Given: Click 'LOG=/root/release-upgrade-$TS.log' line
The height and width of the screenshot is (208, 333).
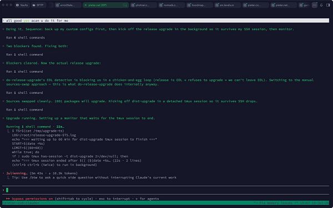Looking at the screenshot, I should click(44, 135).
